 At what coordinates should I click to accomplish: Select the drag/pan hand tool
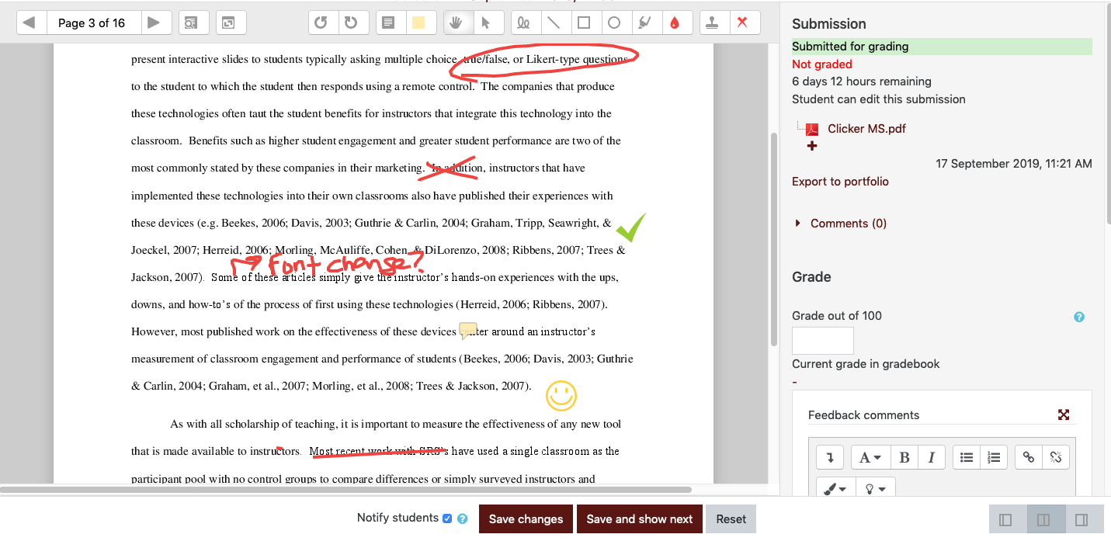click(x=458, y=23)
